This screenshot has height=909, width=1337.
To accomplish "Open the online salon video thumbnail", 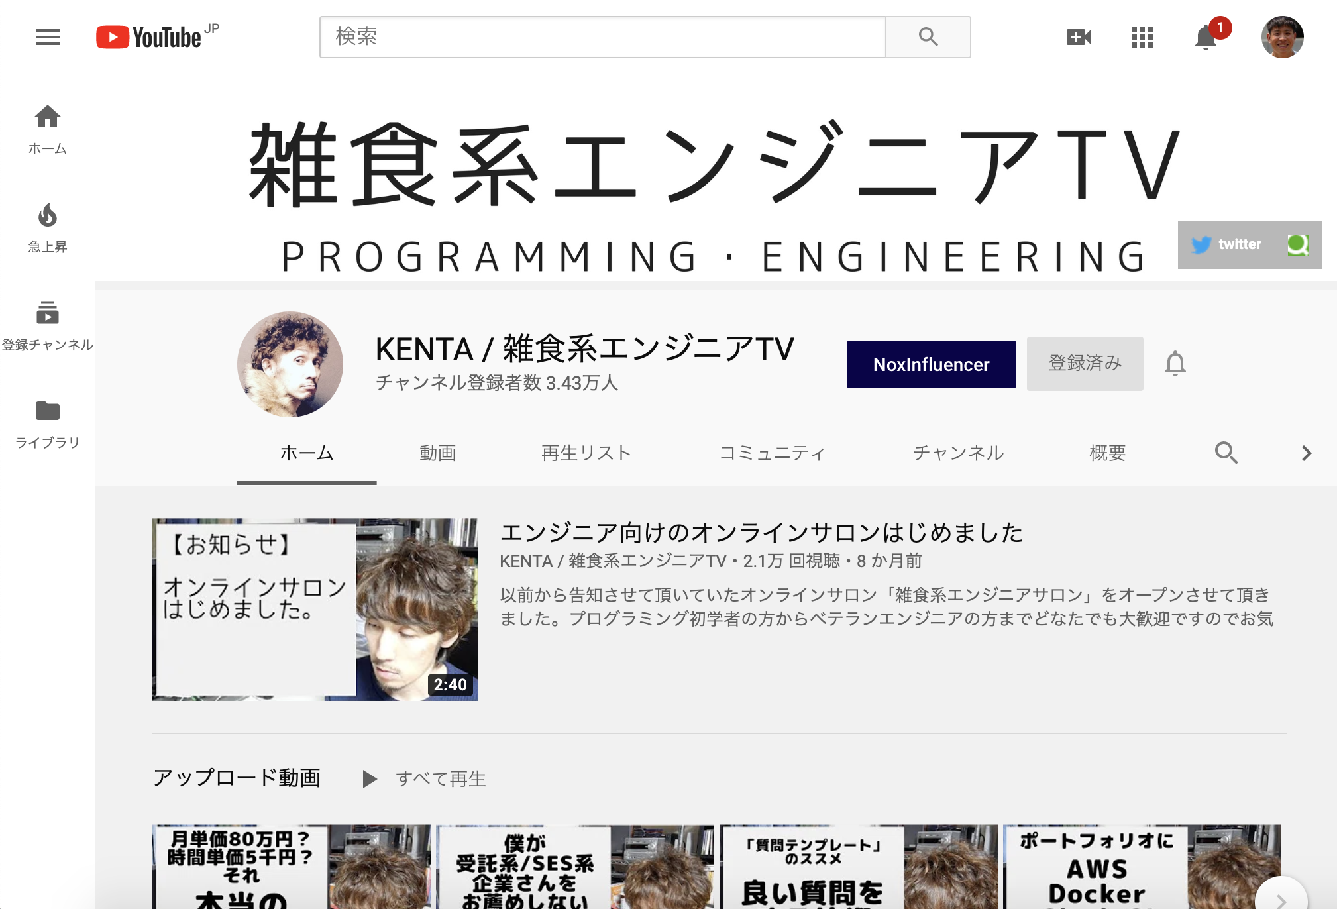I will pyautogui.click(x=315, y=609).
